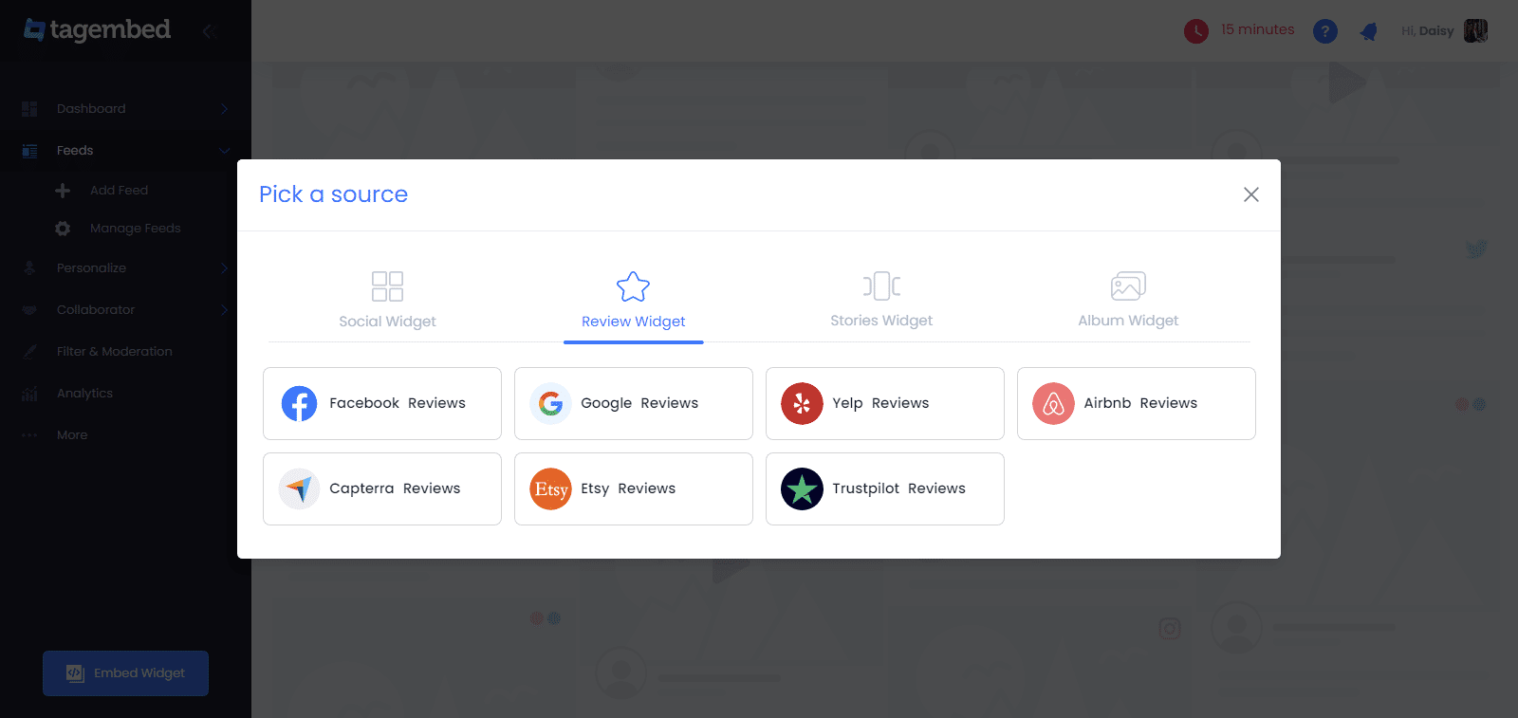
Task: Click the Stories Widget icon
Action: tap(881, 285)
